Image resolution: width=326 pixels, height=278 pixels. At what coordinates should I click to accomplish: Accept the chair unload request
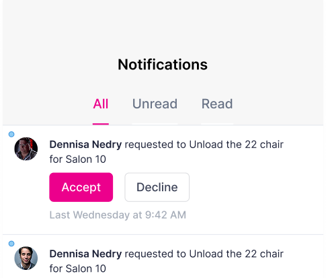81,187
